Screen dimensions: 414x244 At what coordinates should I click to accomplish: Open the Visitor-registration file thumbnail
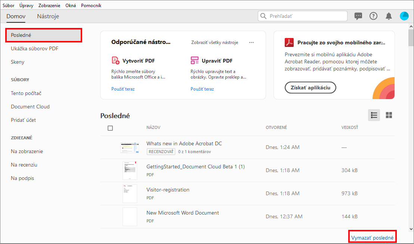[x=130, y=193]
